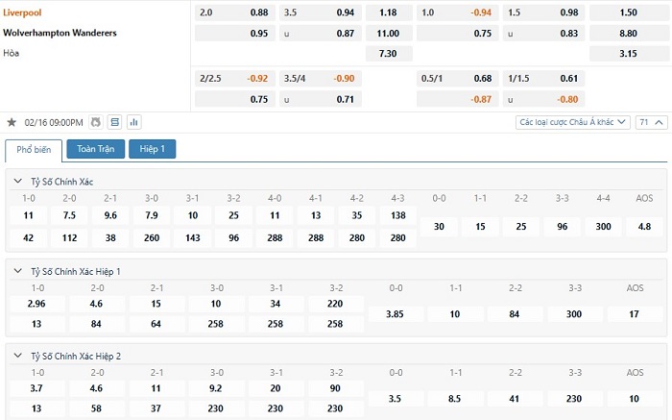Choose first-half draw odds 3.15
The width and height of the screenshot is (672, 420).
(628, 54)
